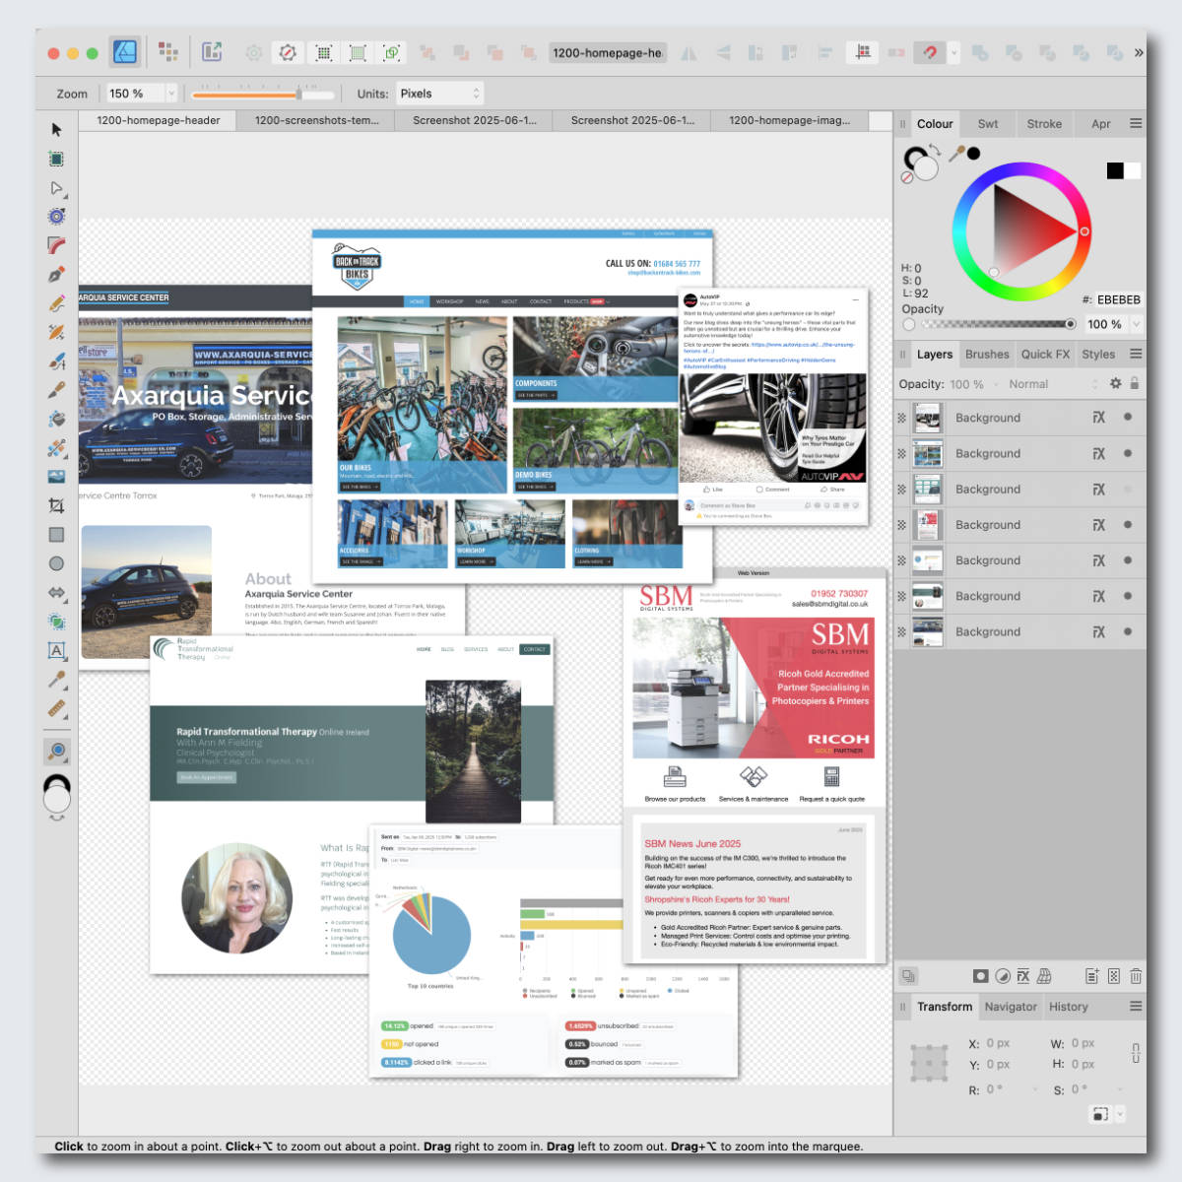The image size is (1182, 1182).
Task: Select the Artboard tool
Action: coord(56,159)
